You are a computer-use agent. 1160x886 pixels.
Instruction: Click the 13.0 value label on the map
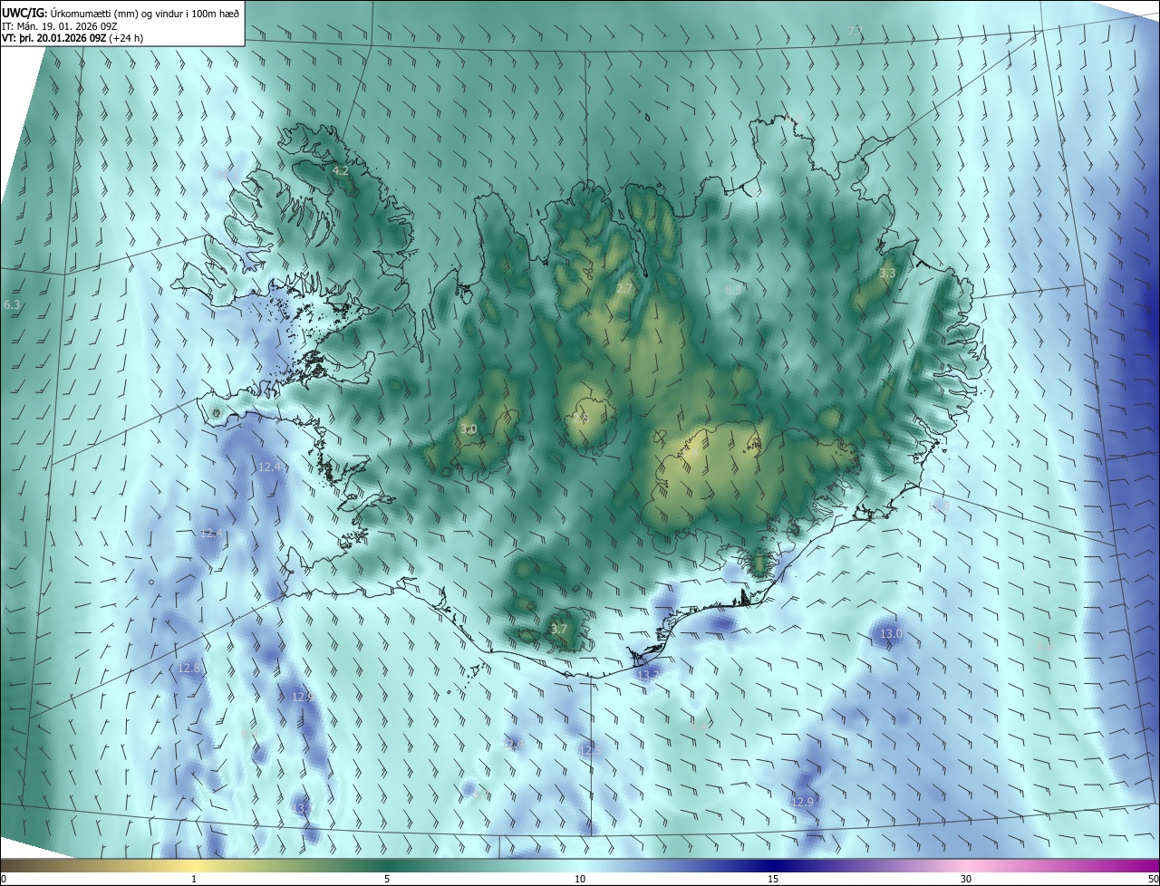pos(891,634)
